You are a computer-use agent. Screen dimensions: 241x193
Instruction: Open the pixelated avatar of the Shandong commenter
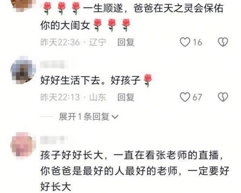(23, 70)
